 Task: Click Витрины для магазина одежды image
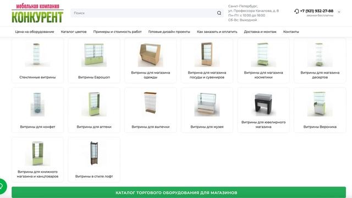pyautogui.click(x=150, y=54)
